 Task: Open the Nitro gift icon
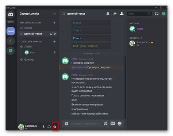click(x=106, y=124)
